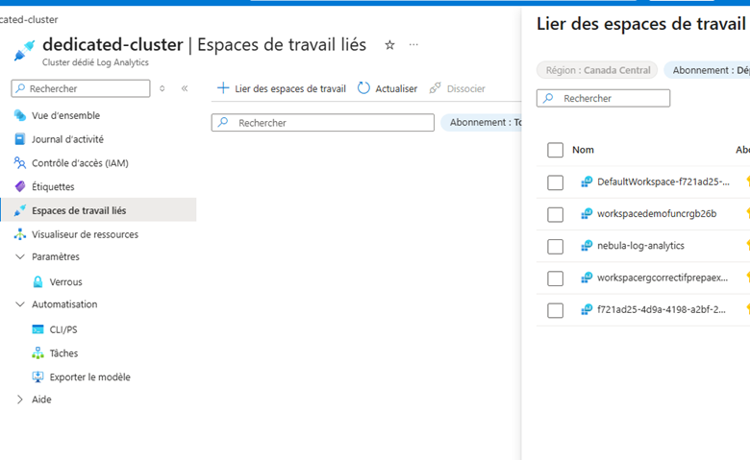Image resolution: width=750 pixels, height=460 pixels.
Task: Check the nebula-log-analytics workspace checkbox
Action: [x=555, y=247]
